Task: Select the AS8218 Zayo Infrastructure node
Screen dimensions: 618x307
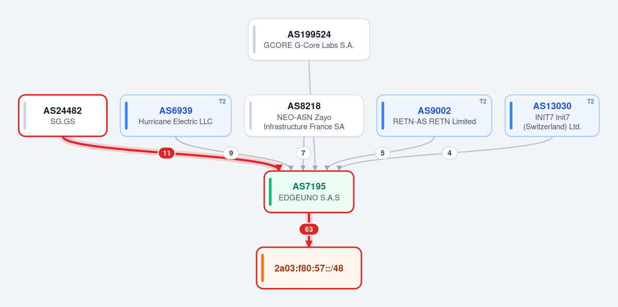Action: point(304,116)
